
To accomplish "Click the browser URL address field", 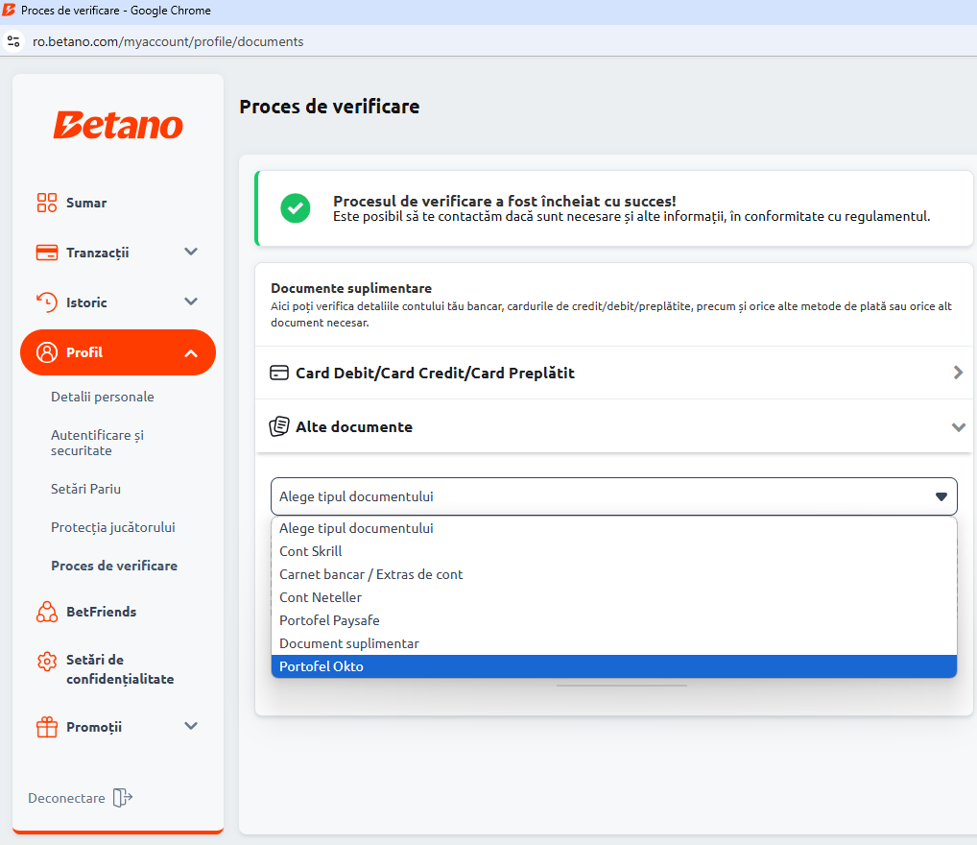I will [x=168, y=42].
